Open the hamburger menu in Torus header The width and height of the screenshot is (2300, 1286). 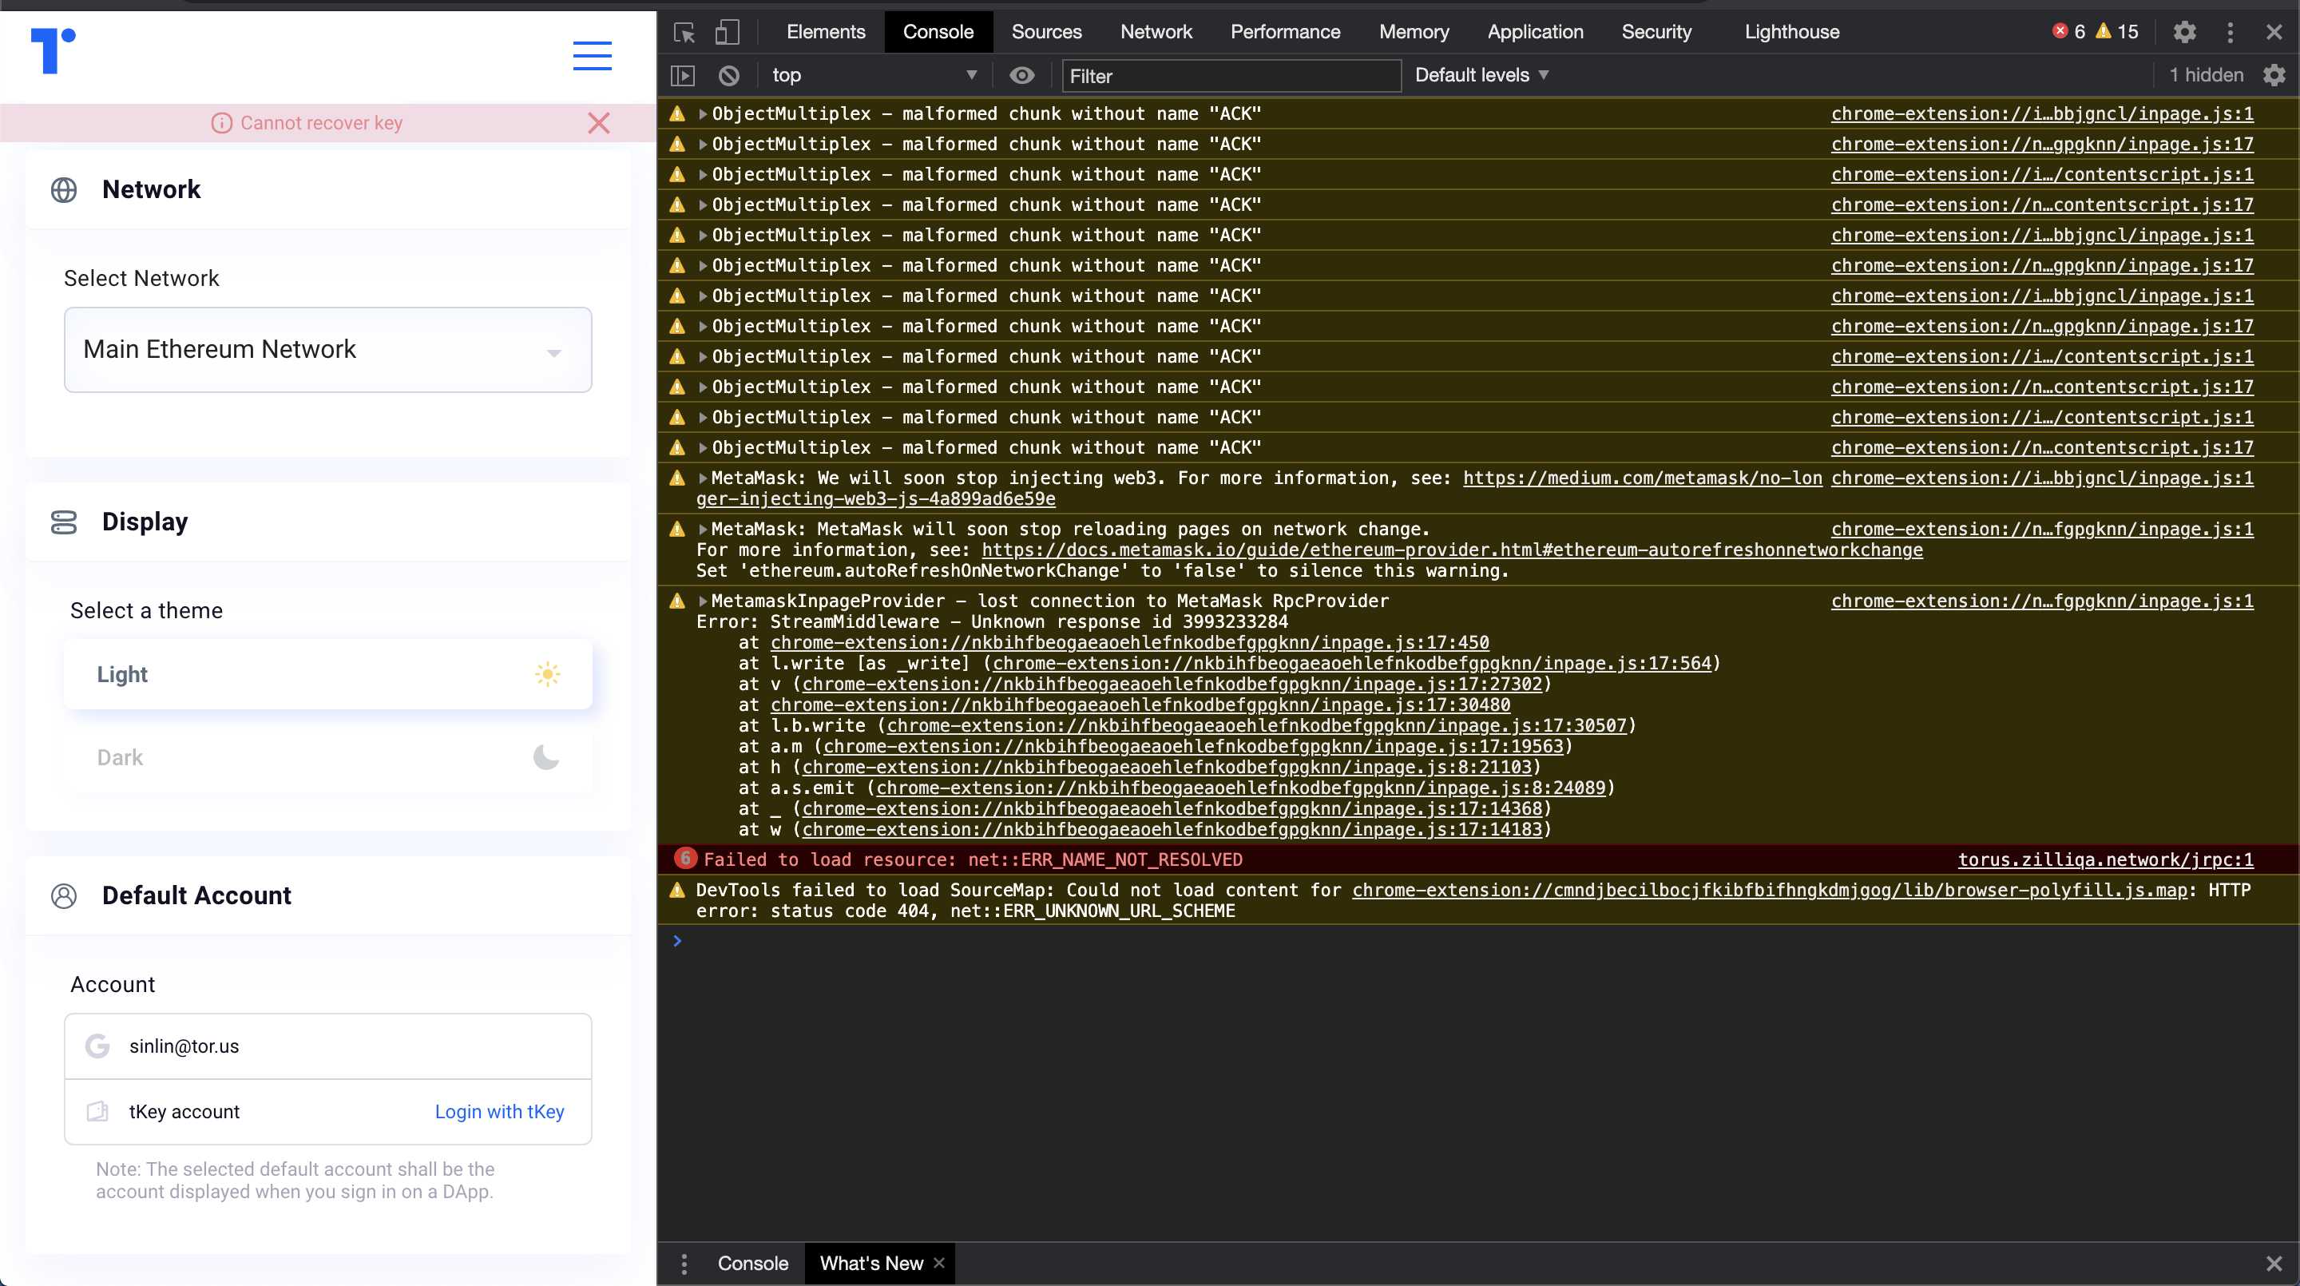592,55
